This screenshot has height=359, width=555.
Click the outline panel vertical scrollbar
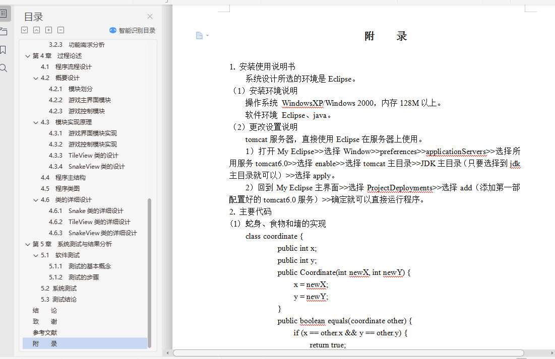click(x=149, y=273)
